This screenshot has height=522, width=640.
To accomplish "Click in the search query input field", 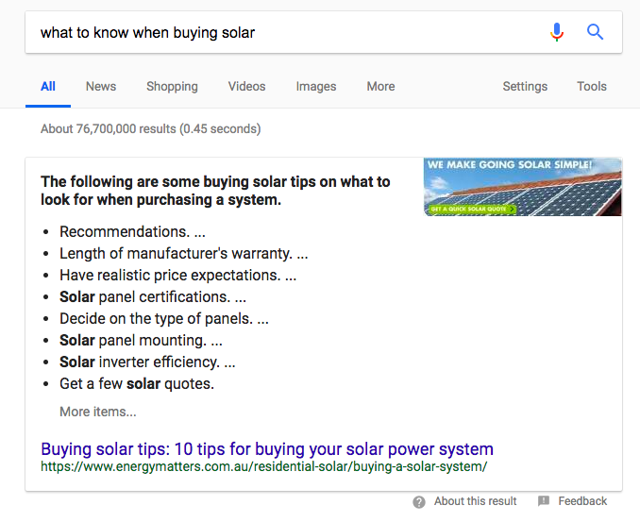I will click(x=283, y=32).
